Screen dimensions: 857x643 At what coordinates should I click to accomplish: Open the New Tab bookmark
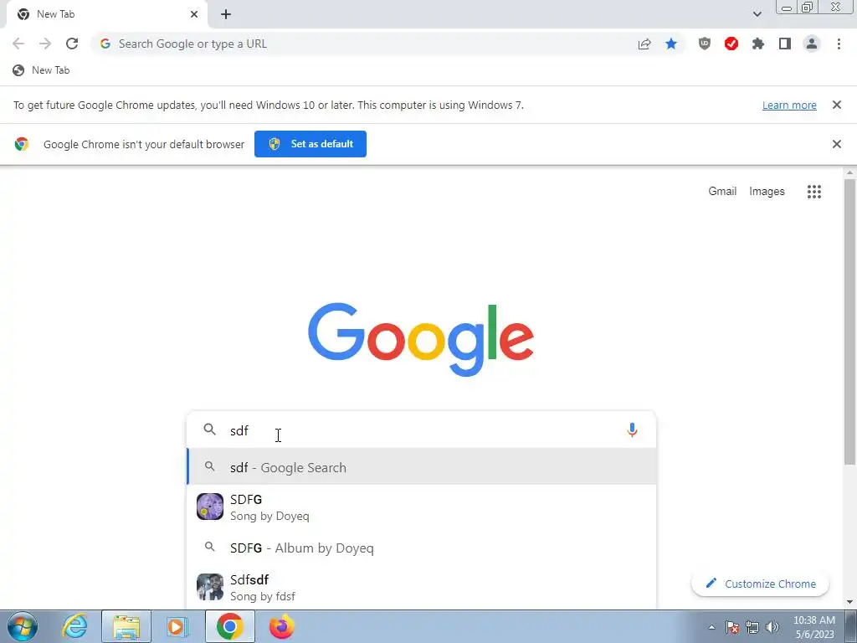point(42,70)
